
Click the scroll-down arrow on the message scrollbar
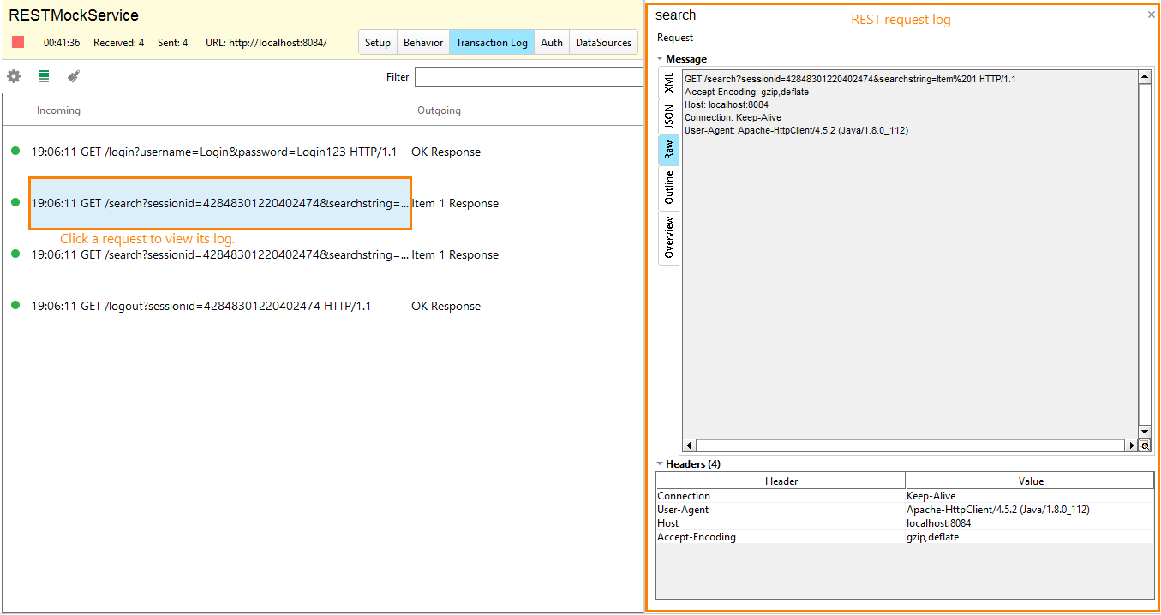[x=1145, y=432]
